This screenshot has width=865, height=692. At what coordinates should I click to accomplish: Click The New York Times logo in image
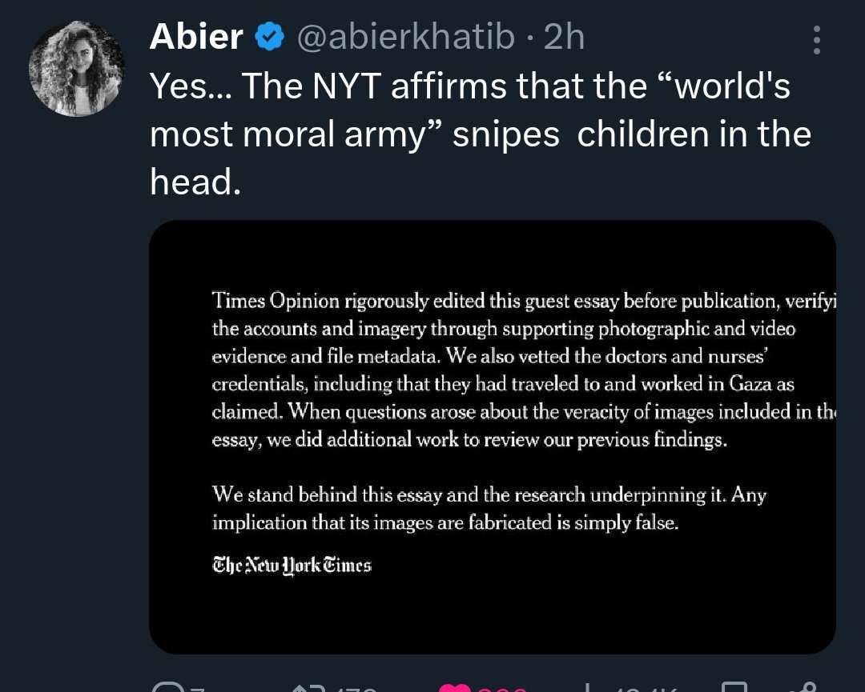pos(292,565)
